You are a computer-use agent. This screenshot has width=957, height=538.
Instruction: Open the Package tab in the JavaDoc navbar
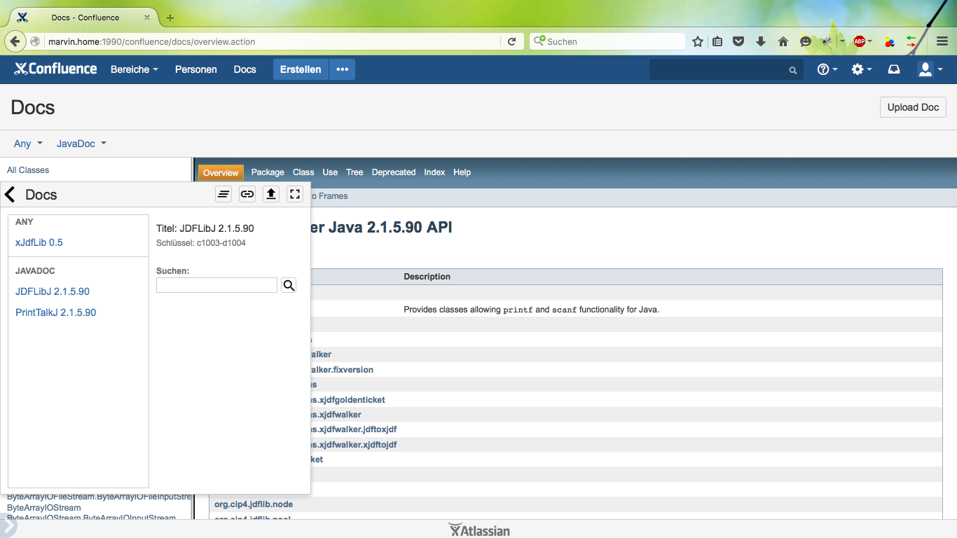tap(268, 172)
